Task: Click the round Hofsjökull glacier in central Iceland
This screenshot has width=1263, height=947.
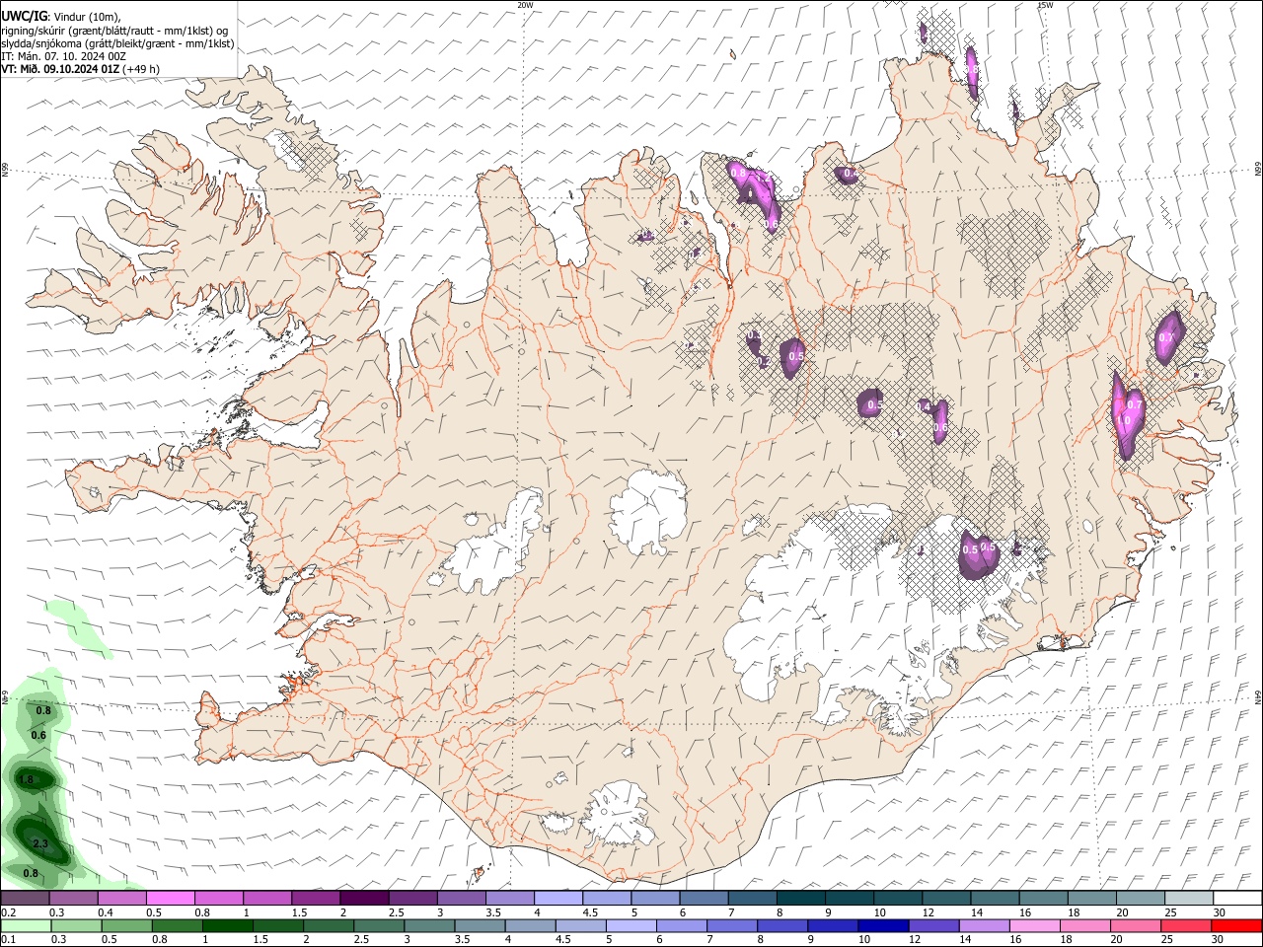Action: click(648, 511)
